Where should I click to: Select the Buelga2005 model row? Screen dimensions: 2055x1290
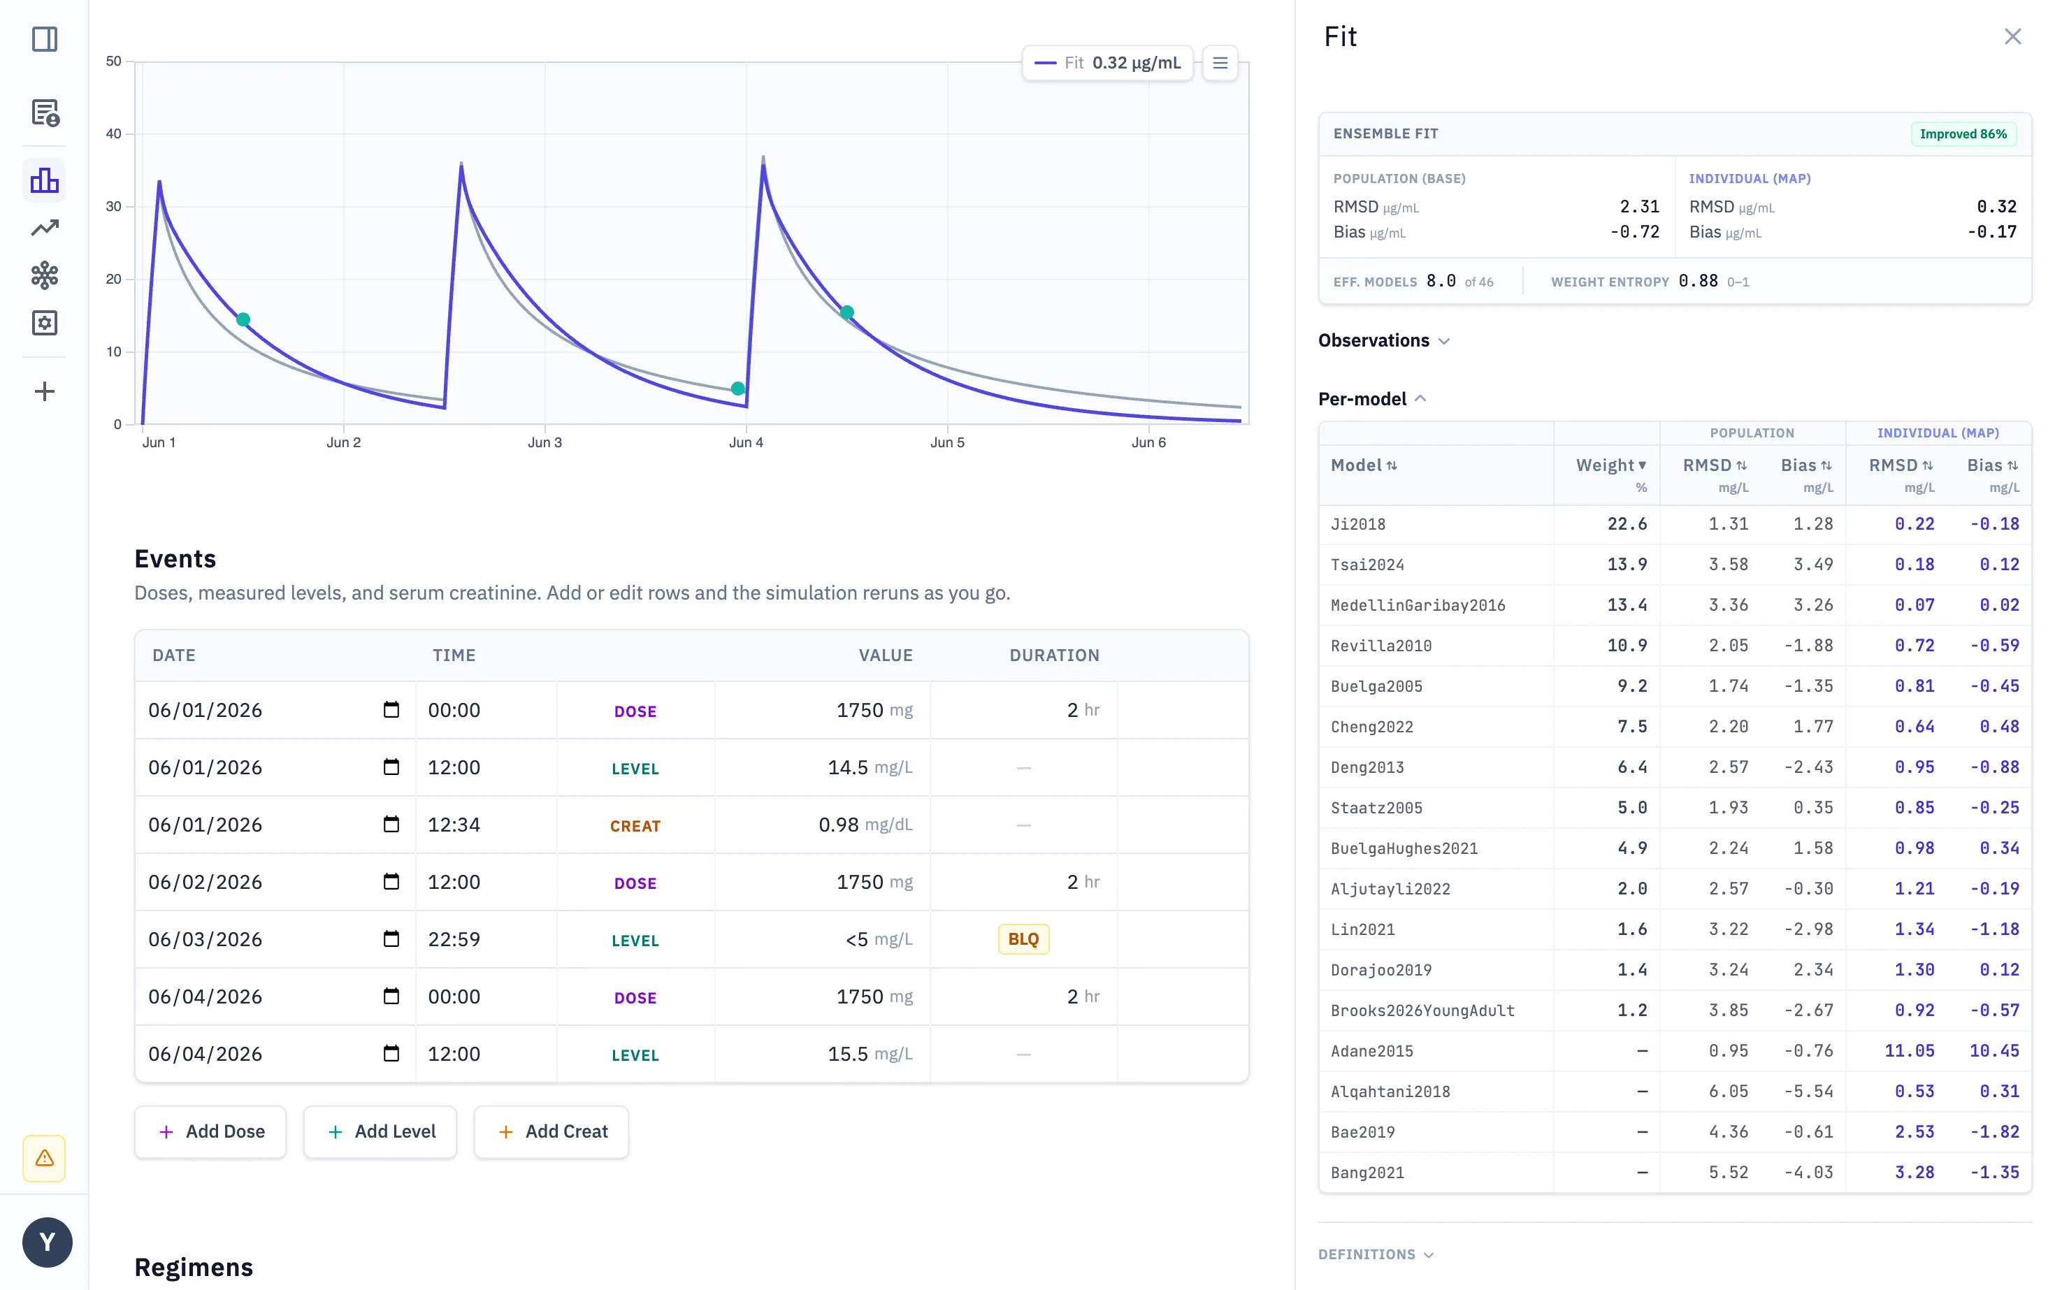pyautogui.click(x=1674, y=686)
